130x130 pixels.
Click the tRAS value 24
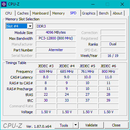[67, 94]
